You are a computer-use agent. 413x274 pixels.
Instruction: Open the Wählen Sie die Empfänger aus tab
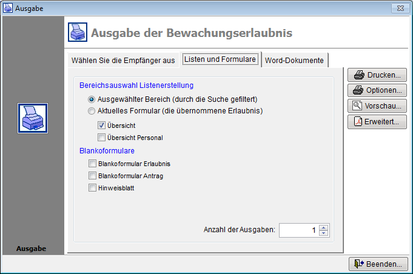[x=123, y=61]
